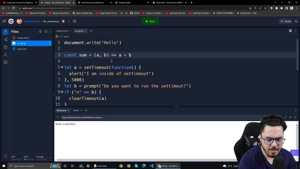
Task: Invite collaborators with the Invite button
Action: coord(285,21)
